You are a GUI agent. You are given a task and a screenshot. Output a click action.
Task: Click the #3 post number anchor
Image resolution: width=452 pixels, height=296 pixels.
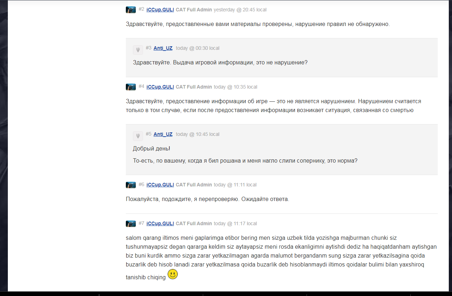tap(148, 48)
